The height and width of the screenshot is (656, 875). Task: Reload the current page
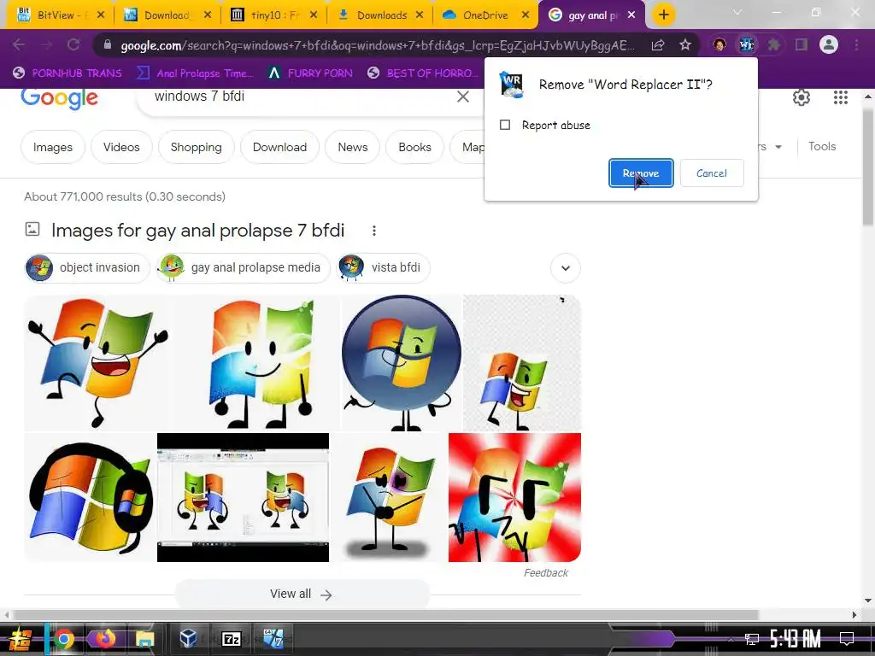73,44
